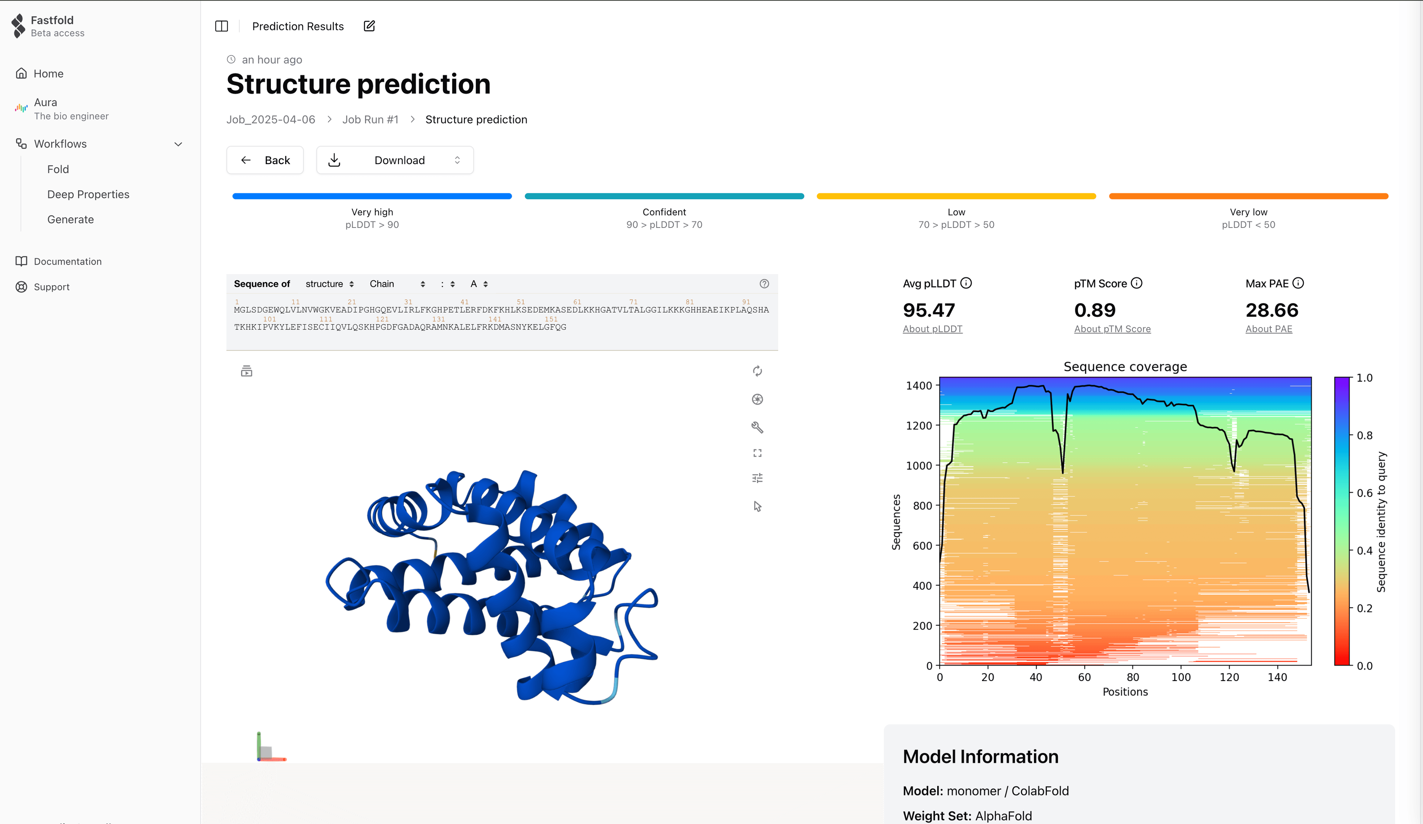Go back using the Back button
Viewport: 1423px width, 824px height.
[265, 160]
